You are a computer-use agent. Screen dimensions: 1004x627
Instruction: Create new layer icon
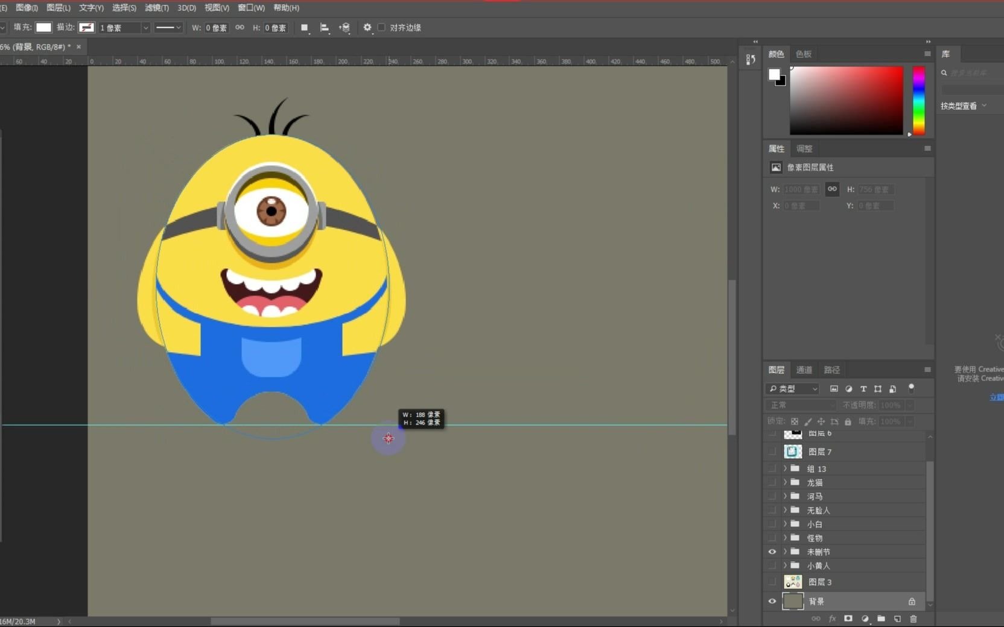(898, 619)
